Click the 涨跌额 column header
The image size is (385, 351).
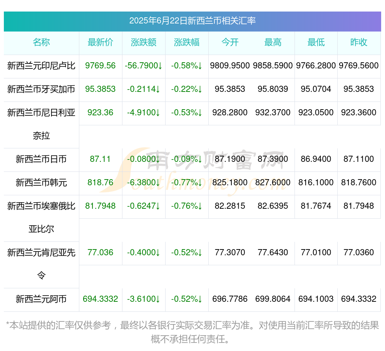[144, 42]
